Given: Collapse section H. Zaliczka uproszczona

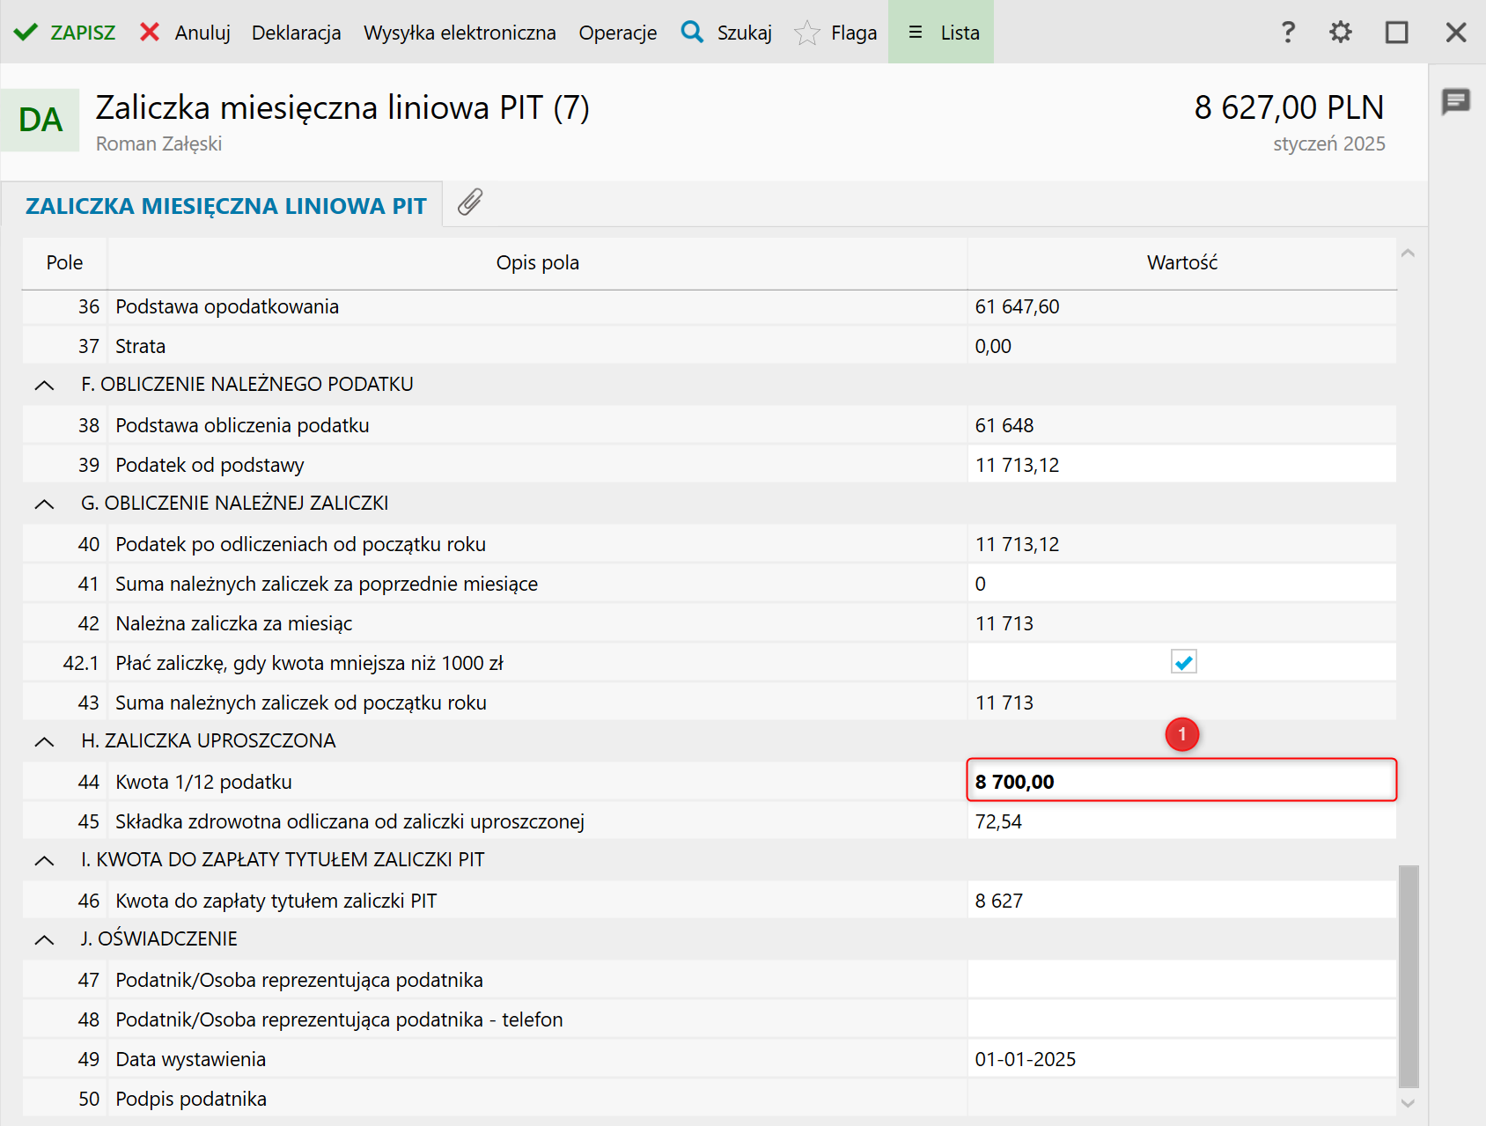Looking at the screenshot, I should 44,741.
